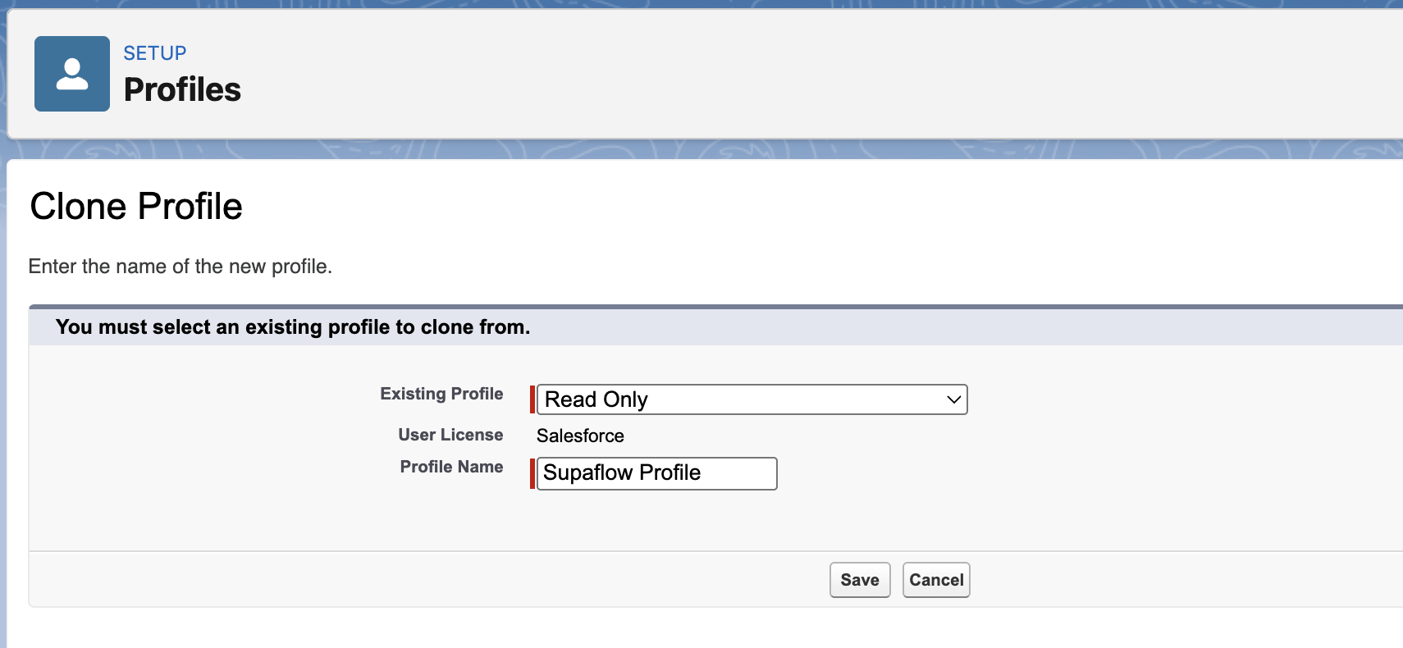1403x648 pixels.
Task: Click the Profiles person icon in the header
Action: pos(71,73)
